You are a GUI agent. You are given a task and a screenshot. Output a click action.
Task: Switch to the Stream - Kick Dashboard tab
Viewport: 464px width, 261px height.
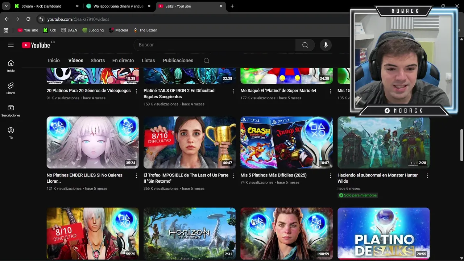[47, 6]
